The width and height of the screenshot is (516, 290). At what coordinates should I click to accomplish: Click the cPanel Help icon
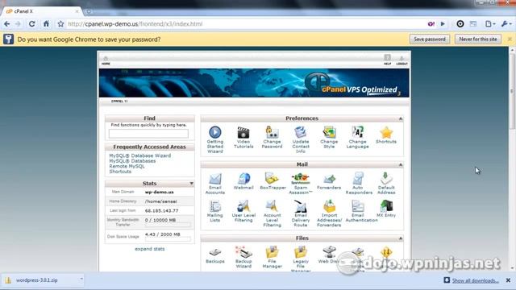click(387, 60)
